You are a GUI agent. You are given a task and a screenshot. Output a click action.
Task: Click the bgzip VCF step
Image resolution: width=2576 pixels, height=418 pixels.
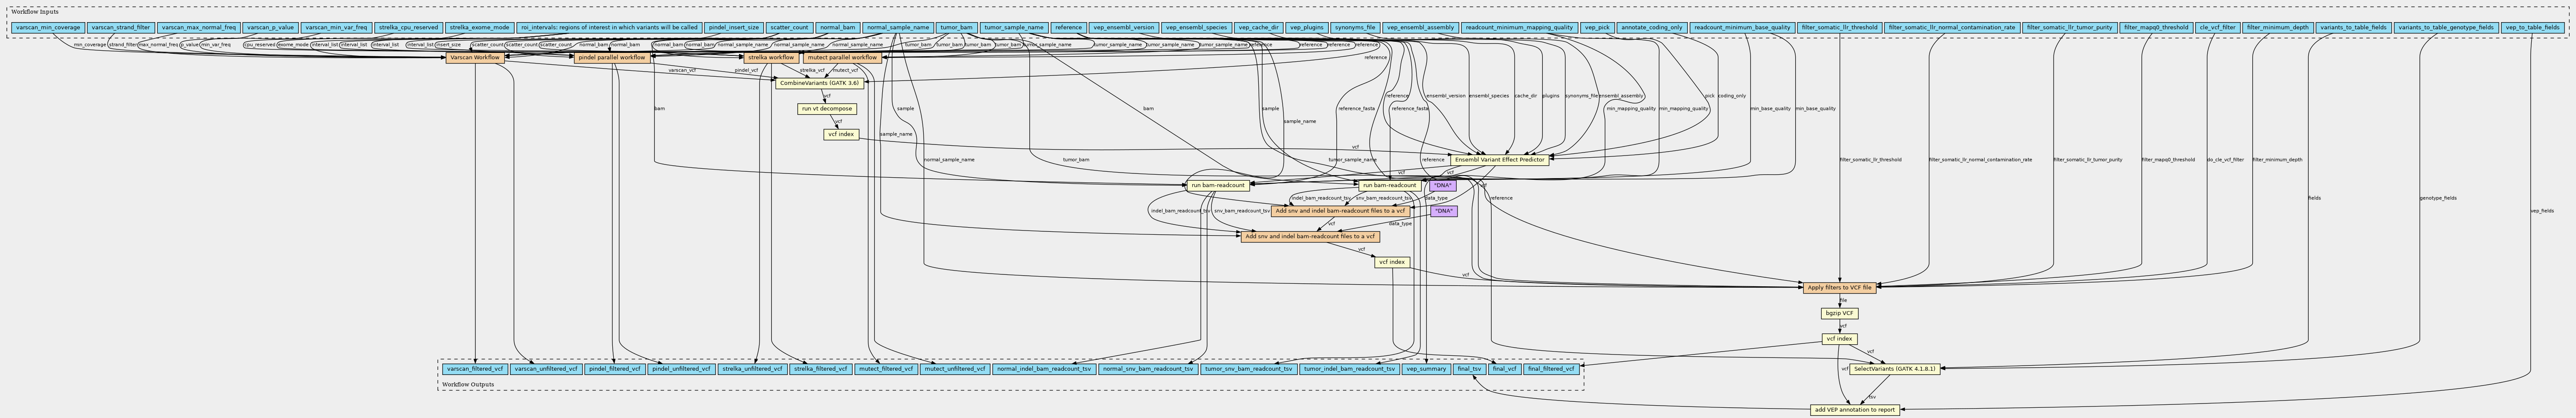pos(1839,313)
